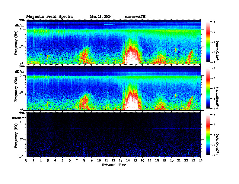The image size is (239, 184).
Task: Click the "32Hz" label at the top of the dH/dt panel
Action: (22, 20)
